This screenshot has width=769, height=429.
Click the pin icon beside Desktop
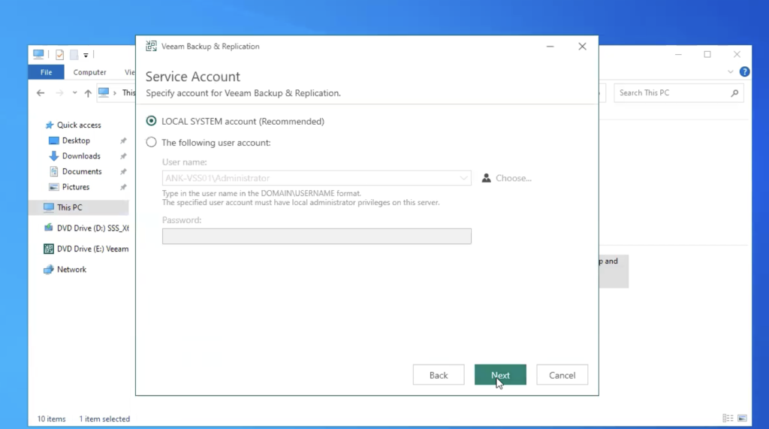[x=123, y=141]
